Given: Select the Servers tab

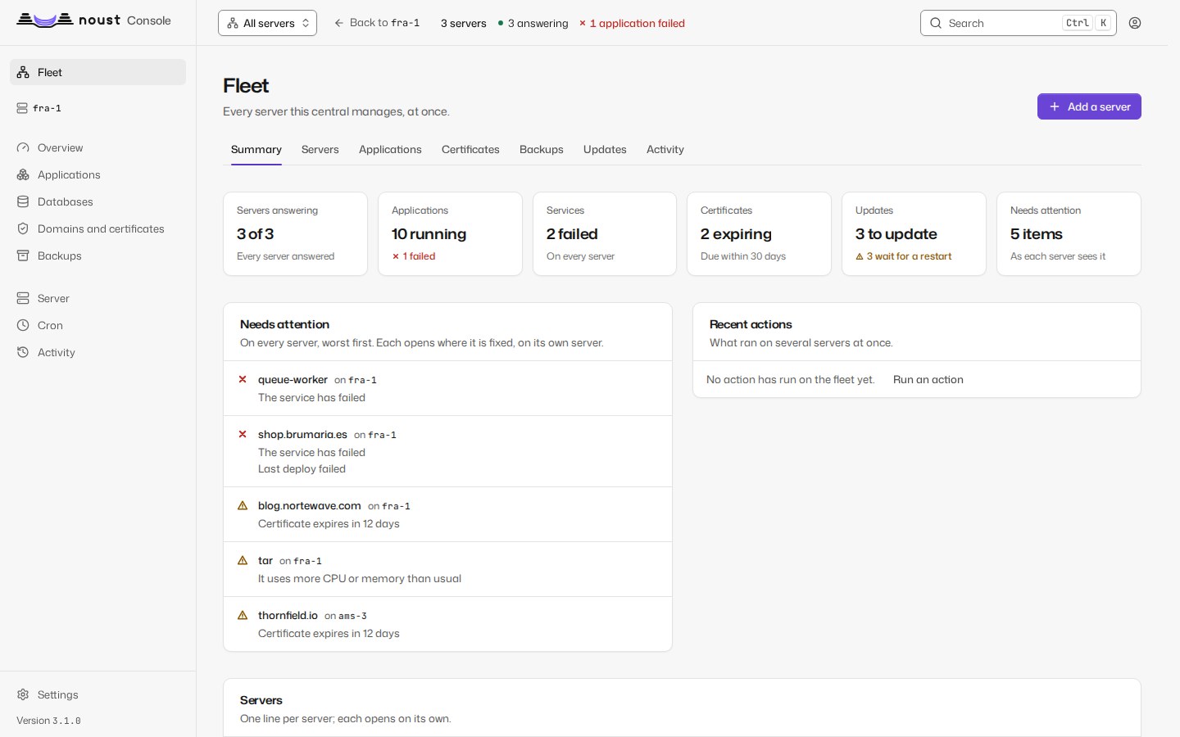Looking at the screenshot, I should (320, 149).
